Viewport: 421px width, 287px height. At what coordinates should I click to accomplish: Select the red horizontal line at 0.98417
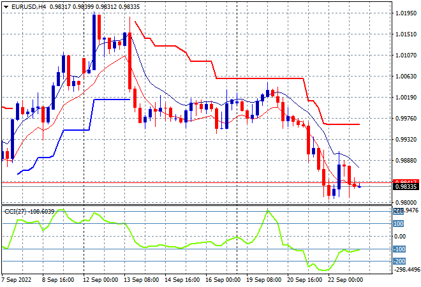click(x=197, y=182)
